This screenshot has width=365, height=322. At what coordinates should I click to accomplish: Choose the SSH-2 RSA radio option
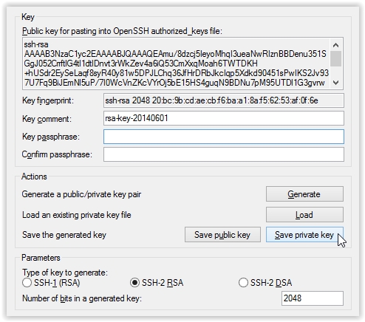click(x=134, y=283)
